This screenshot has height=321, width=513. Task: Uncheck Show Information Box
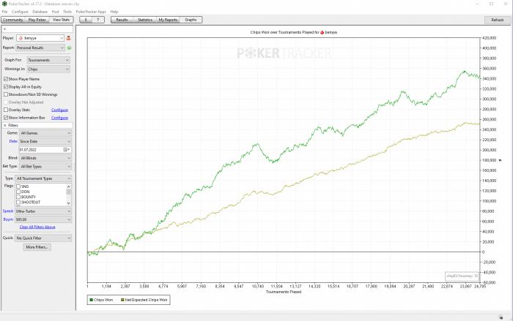point(6,118)
